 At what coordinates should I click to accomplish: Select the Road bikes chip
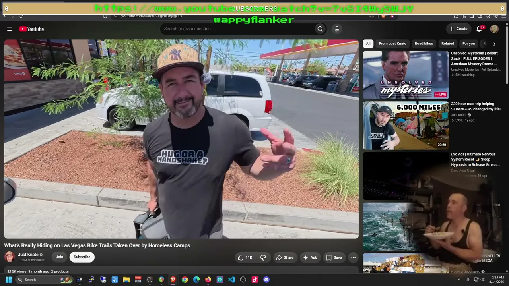[424, 44]
